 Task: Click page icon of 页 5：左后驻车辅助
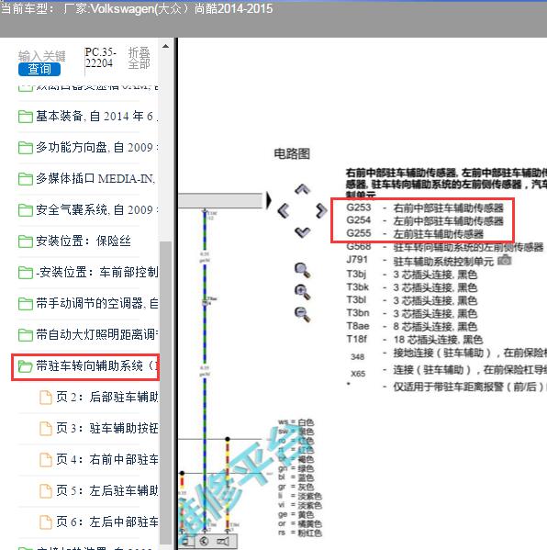46,491
